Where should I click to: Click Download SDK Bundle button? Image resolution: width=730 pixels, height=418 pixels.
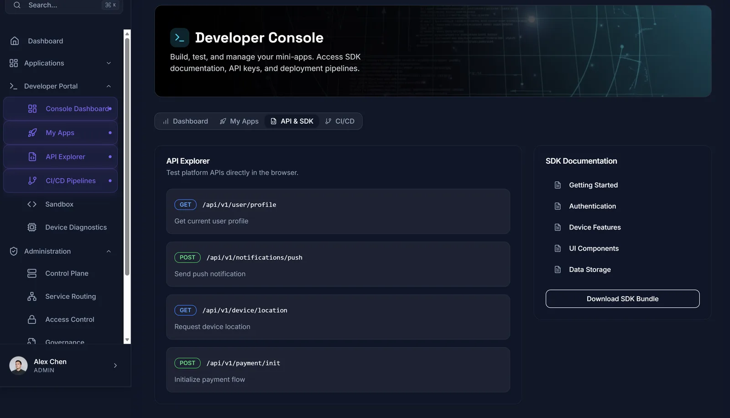pyautogui.click(x=622, y=299)
